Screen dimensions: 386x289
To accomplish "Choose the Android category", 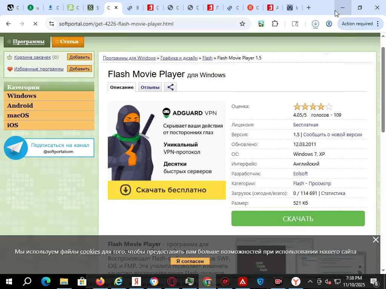I will pos(49,106).
